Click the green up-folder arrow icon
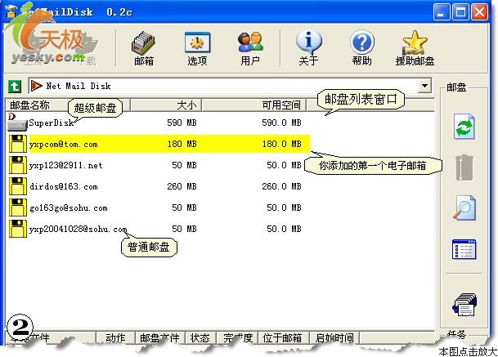Screen dimensions: 498x357 click(15, 86)
